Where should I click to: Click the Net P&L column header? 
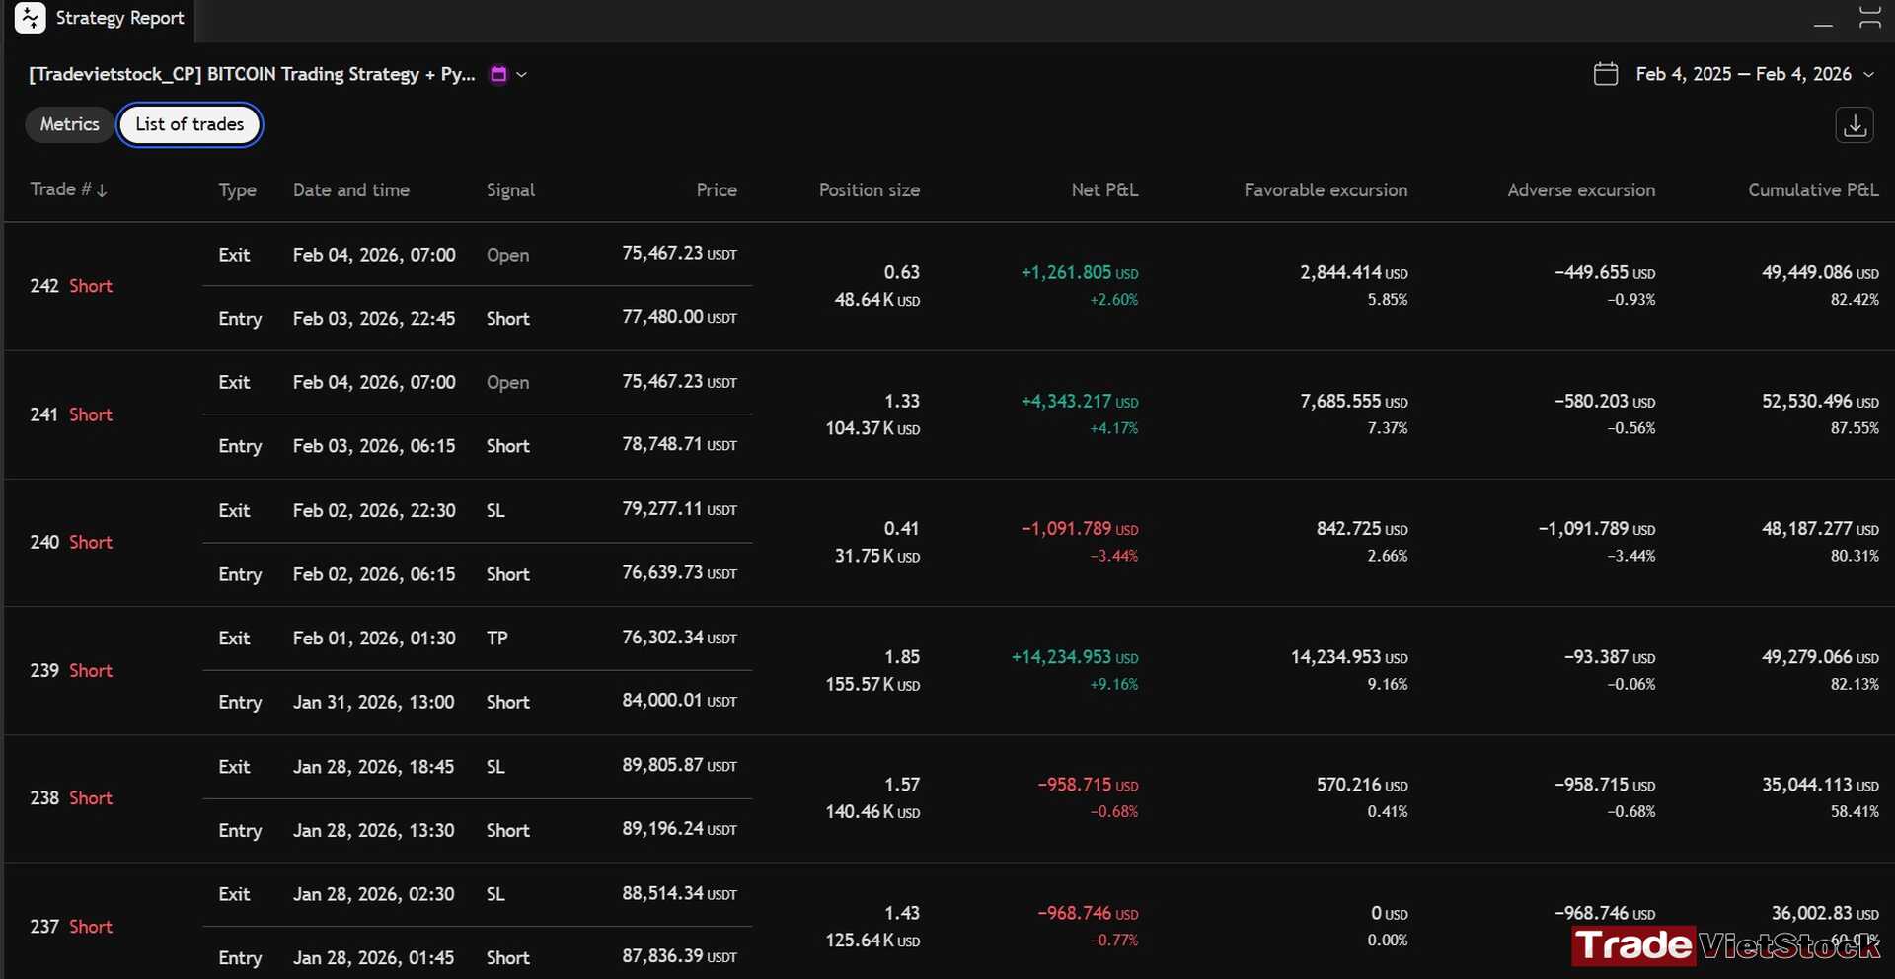click(x=1104, y=190)
